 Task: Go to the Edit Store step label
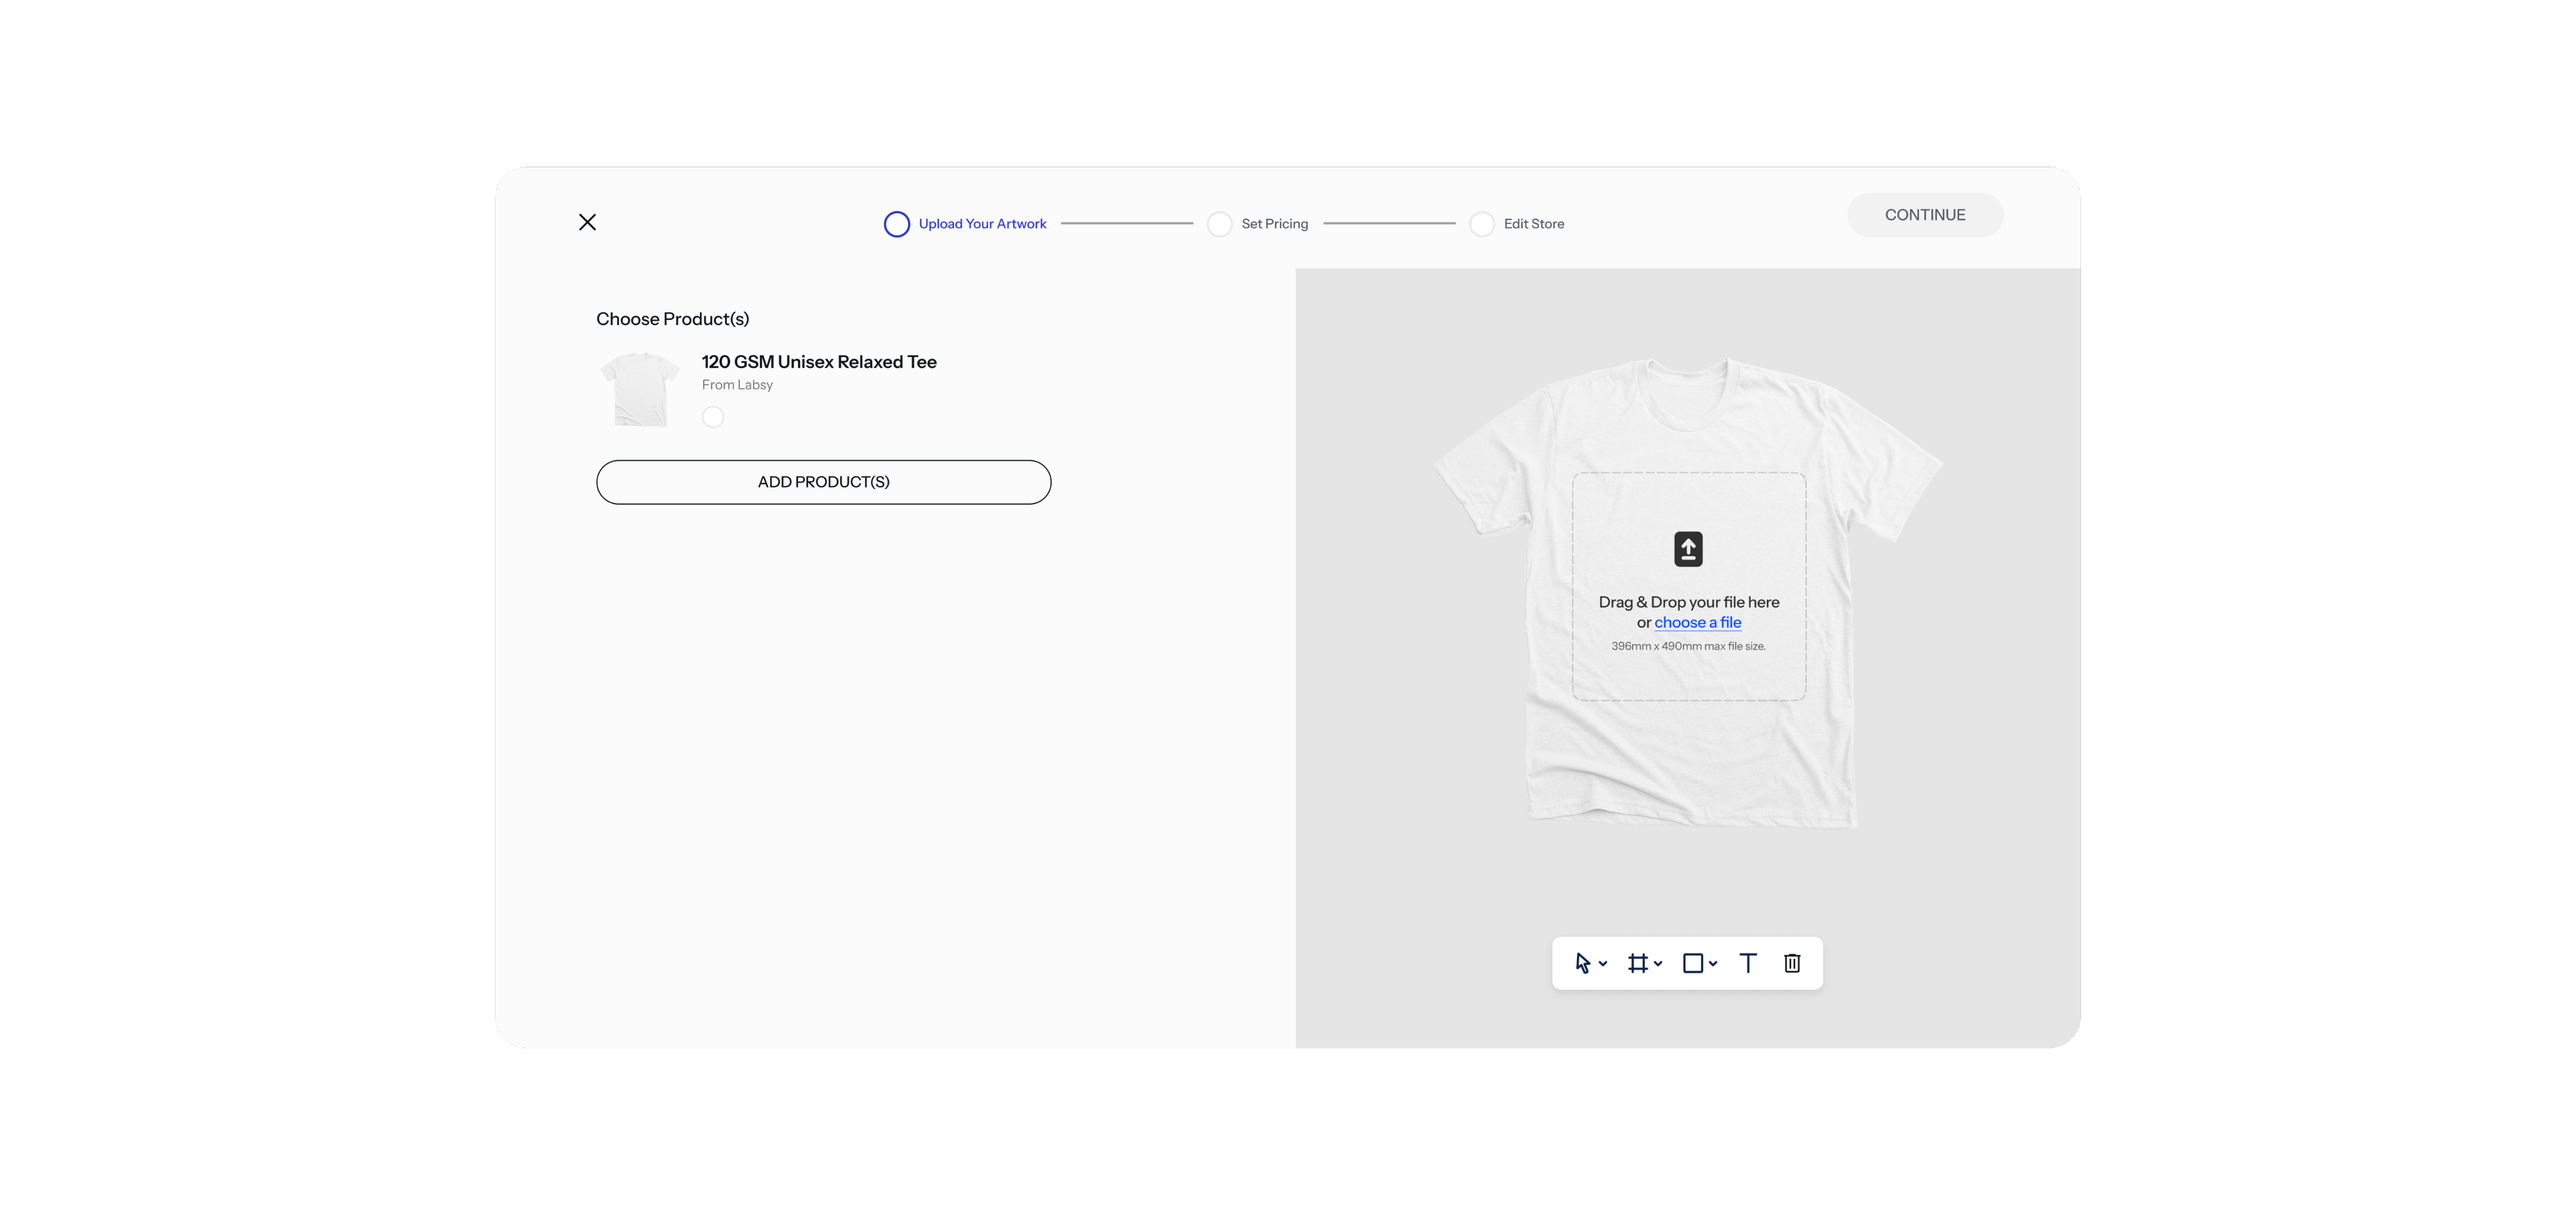pyautogui.click(x=1533, y=224)
